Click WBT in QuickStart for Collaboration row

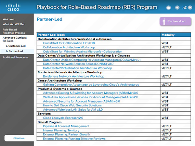[165, 43]
